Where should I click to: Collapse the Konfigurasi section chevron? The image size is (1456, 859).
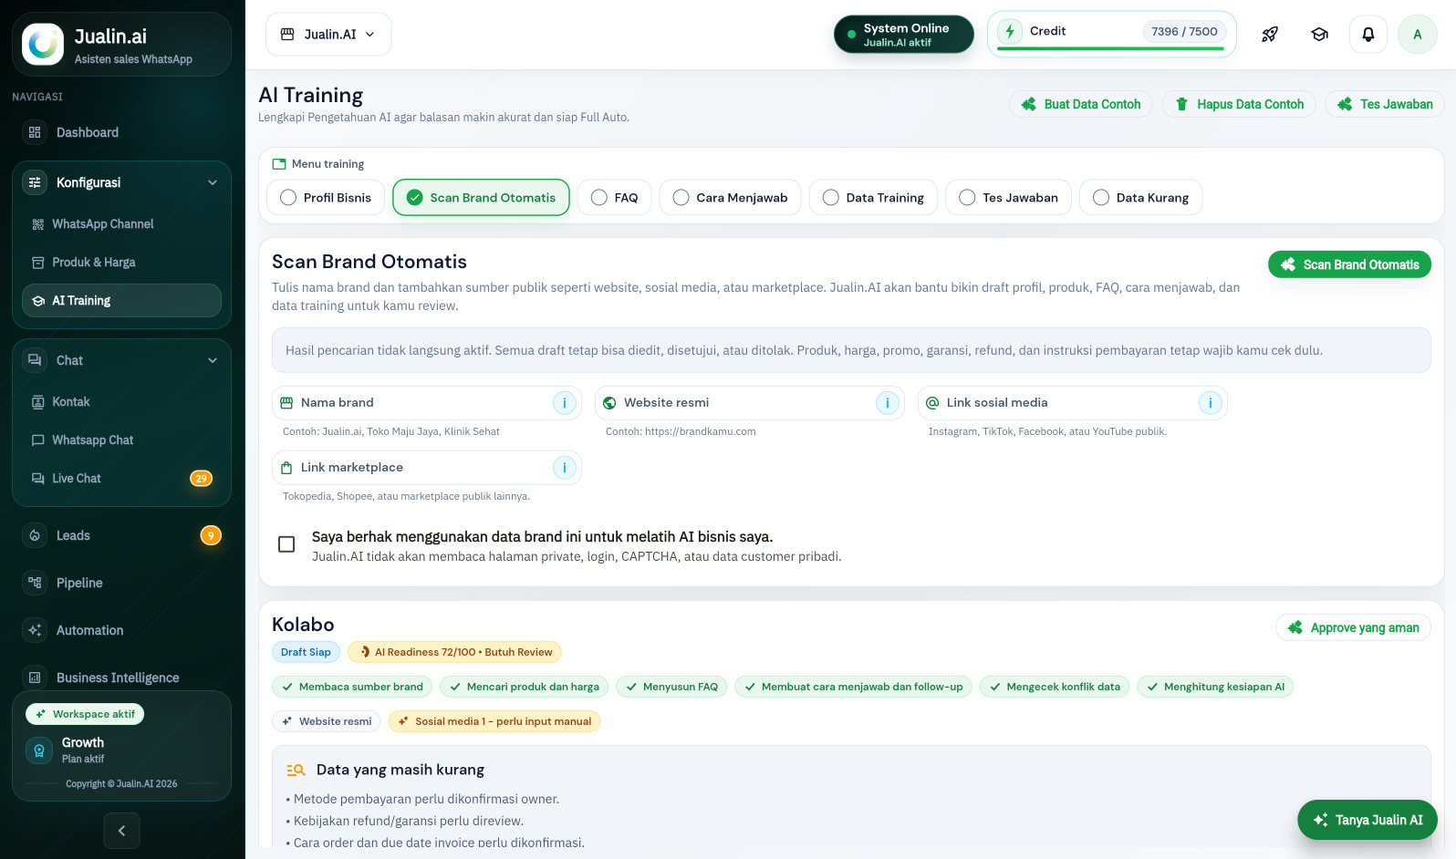[x=213, y=182]
